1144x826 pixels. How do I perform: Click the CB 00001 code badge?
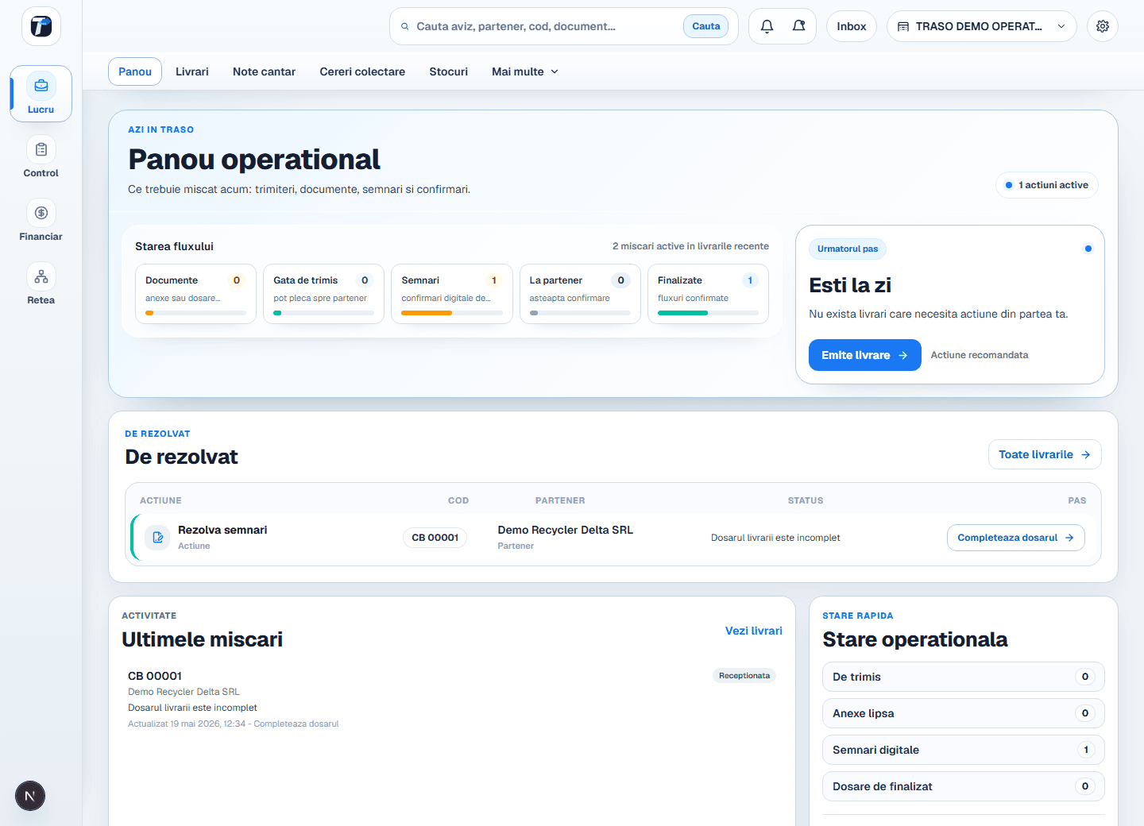435,538
